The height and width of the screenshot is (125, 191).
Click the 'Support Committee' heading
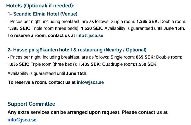31,104
